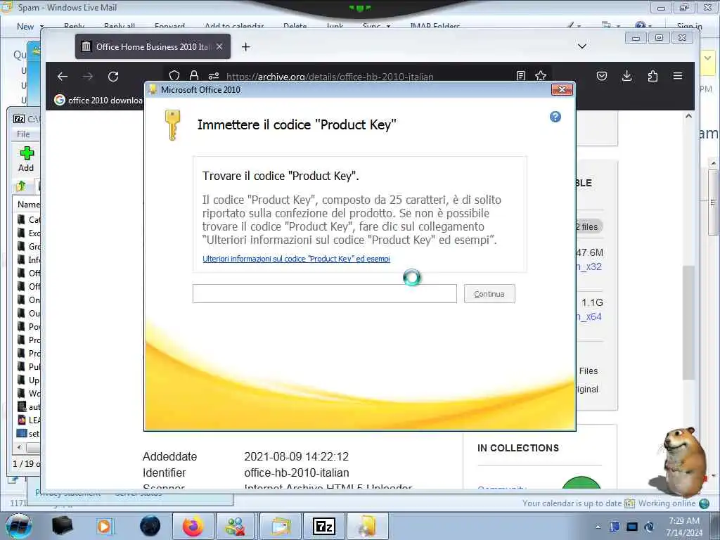The image size is (720, 540).
Task: Toggle reader view icon in address bar
Action: pyautogui.click(x=521, y=76)
